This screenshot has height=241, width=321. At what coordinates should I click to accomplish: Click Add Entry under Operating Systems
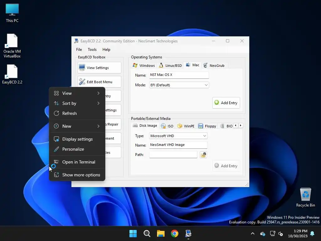(226, 103)
